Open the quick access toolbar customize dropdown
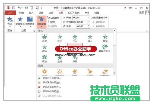152x103 pixels. tap(42, 8)
